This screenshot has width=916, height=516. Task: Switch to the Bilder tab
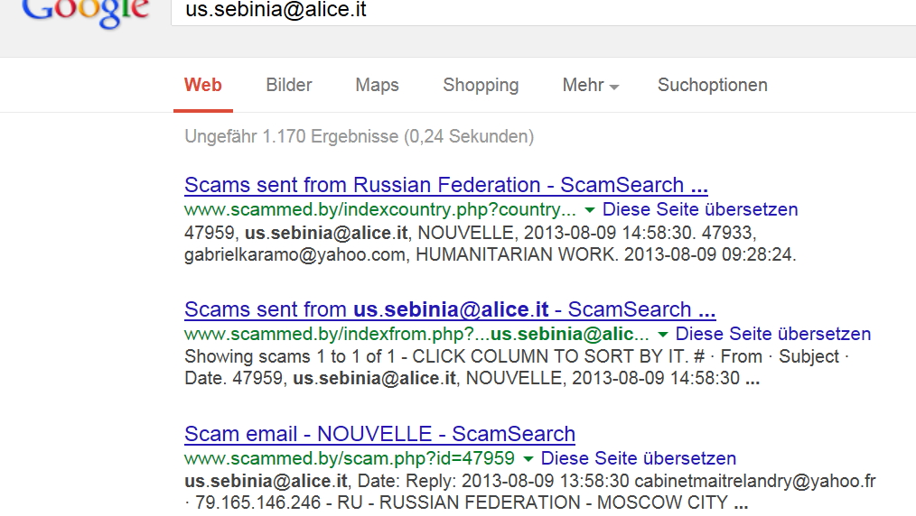coord(289,85)
